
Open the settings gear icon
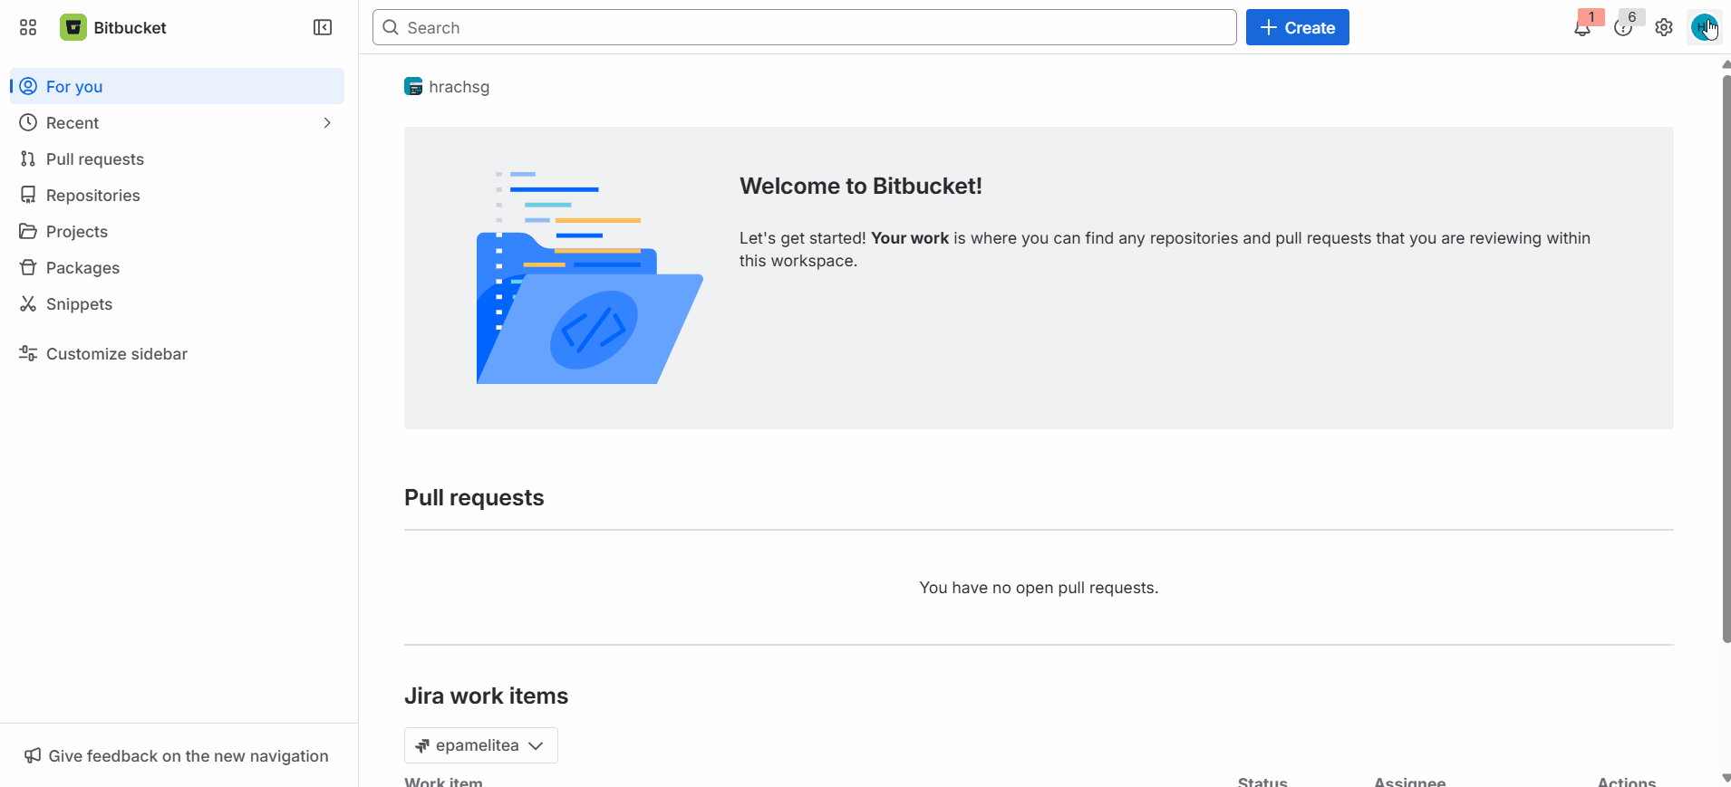point(1663,28)
